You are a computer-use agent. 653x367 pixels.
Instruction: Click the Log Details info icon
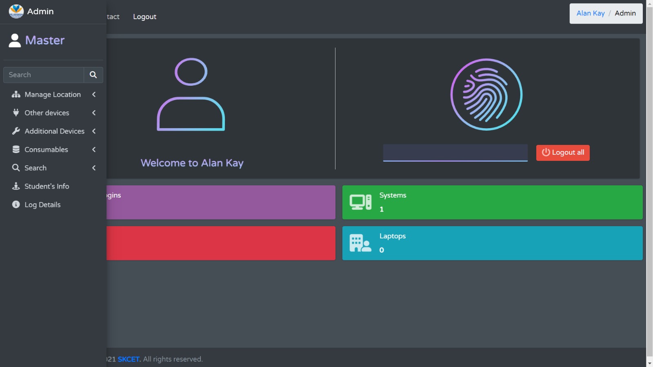click(x=16, y=205)
